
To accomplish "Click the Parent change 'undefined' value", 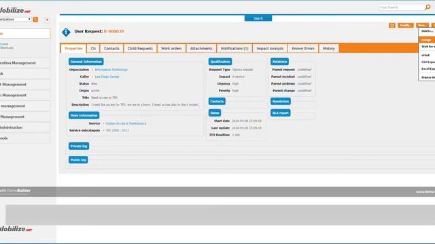I will [304, 91].
